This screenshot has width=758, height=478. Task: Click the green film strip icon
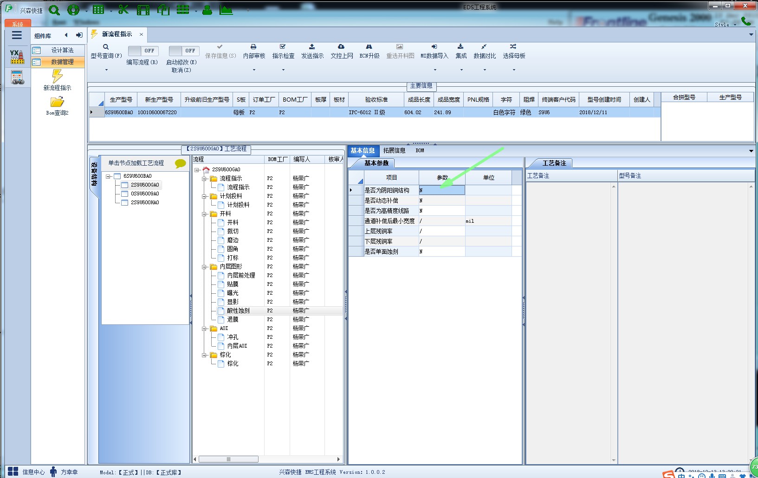[143, 10]
